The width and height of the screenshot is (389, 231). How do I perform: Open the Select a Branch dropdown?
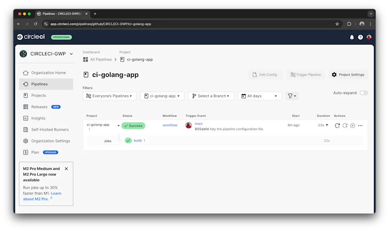(211, 96)
